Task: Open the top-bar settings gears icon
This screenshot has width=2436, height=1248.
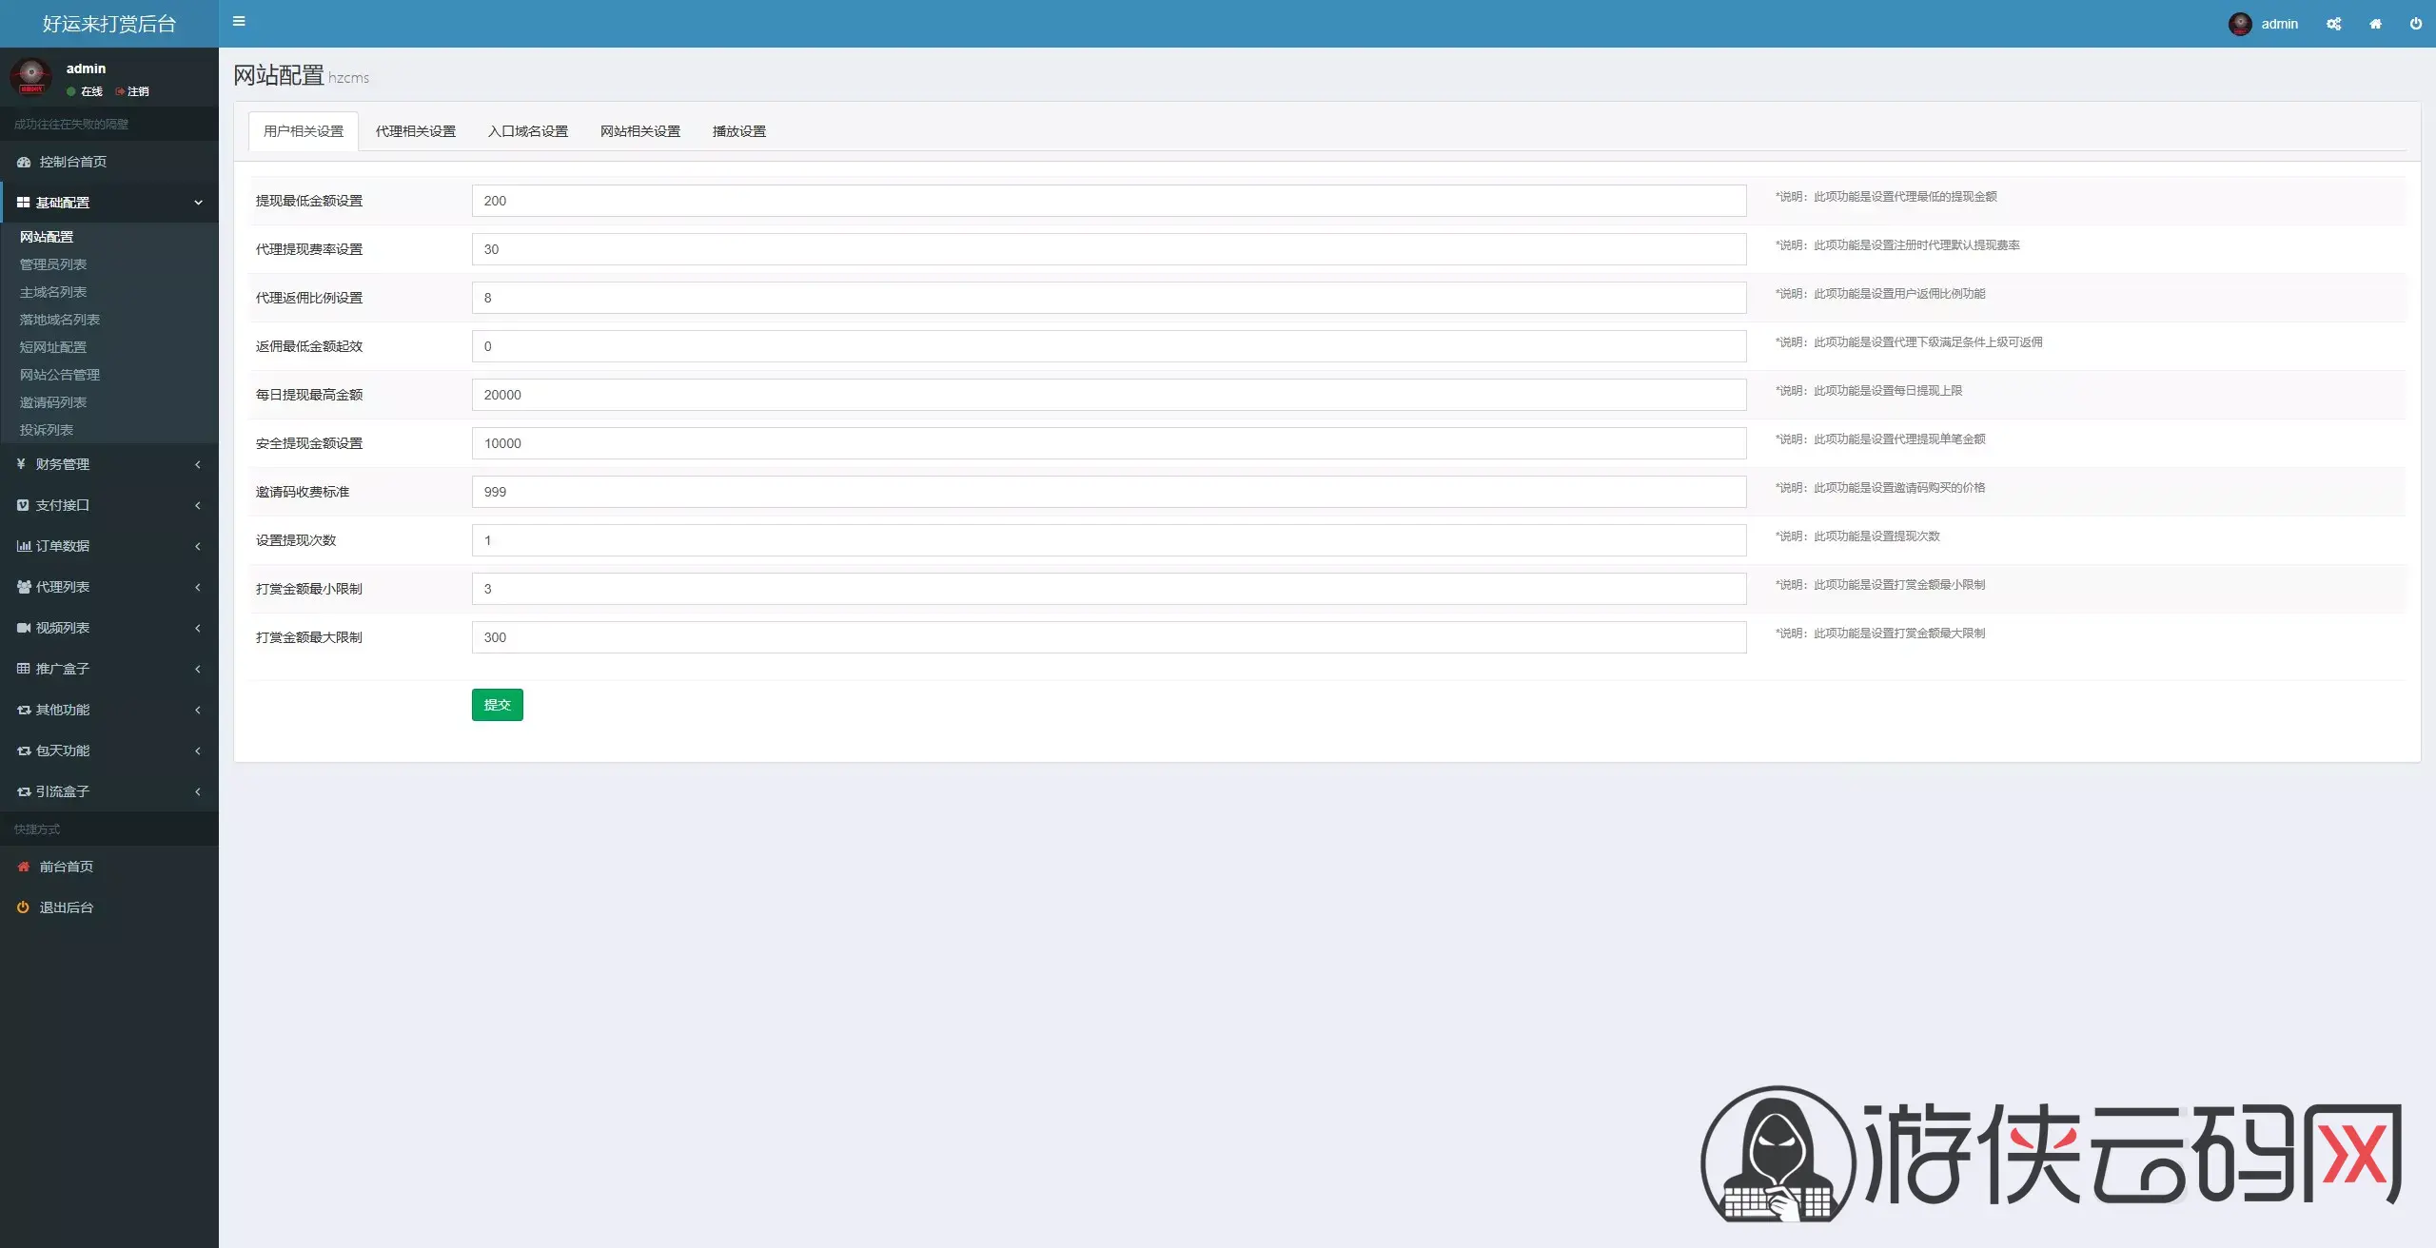Action: click(x=2333, y=24)
